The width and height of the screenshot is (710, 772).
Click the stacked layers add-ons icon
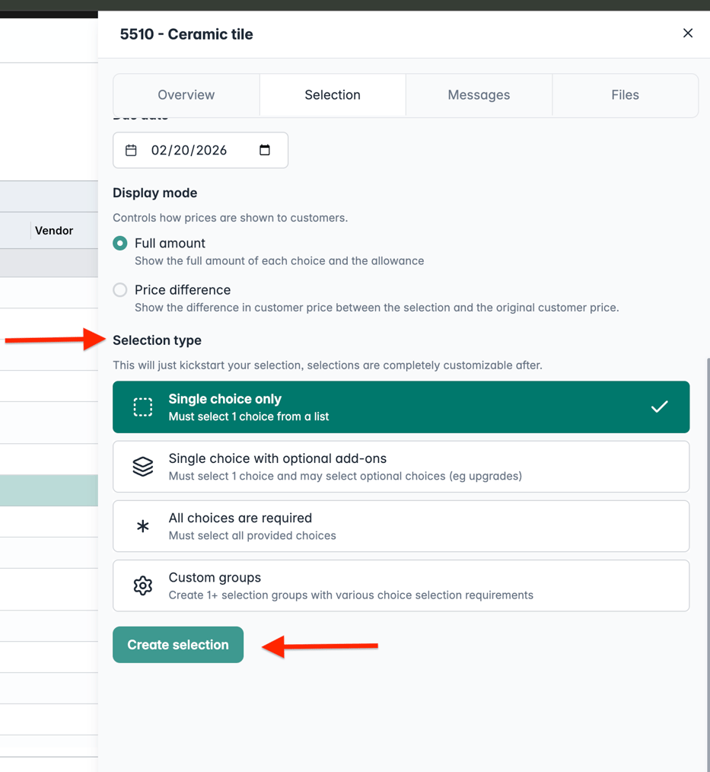coord(143,467)
